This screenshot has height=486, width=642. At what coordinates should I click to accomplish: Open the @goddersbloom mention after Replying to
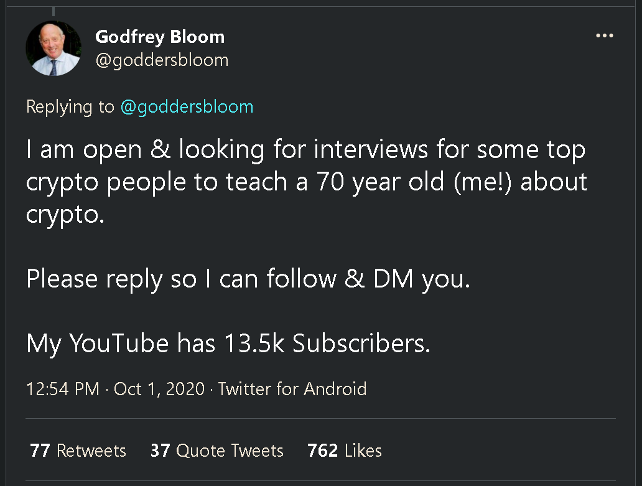(x=187, y=106)
